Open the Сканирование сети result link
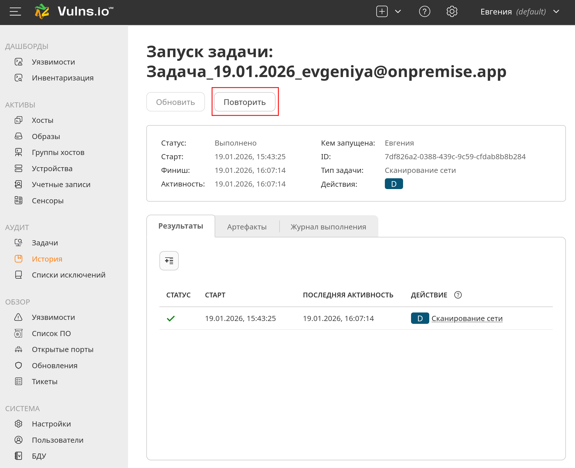575x468 pixels. pos(467,318)
